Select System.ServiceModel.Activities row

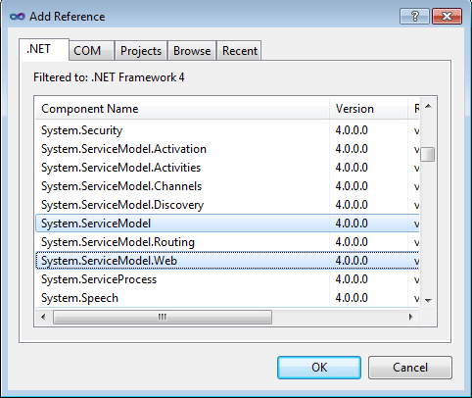click(x=227, y=168)
